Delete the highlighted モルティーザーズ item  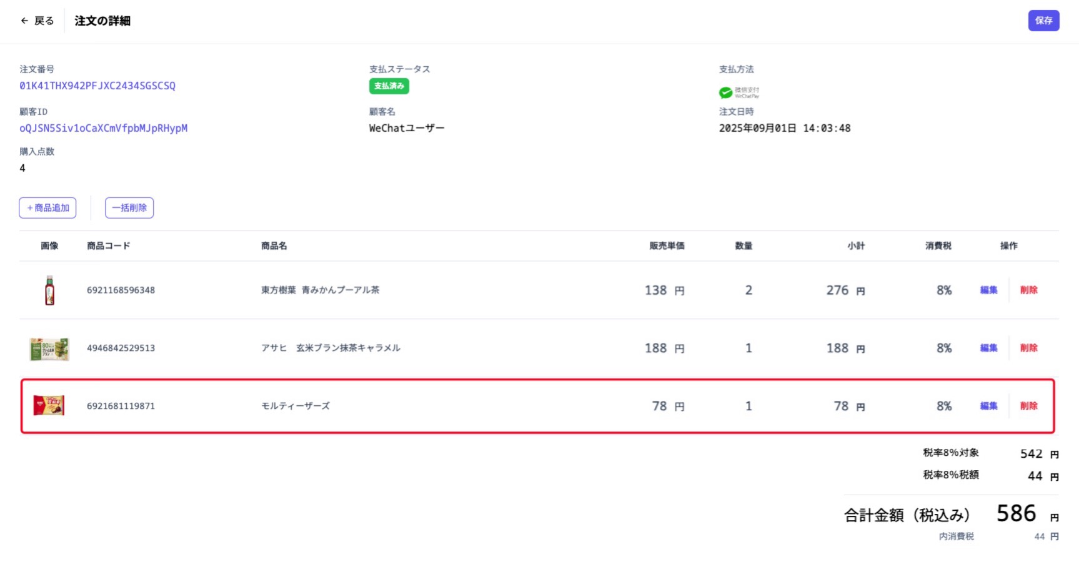click(1030, 405)
